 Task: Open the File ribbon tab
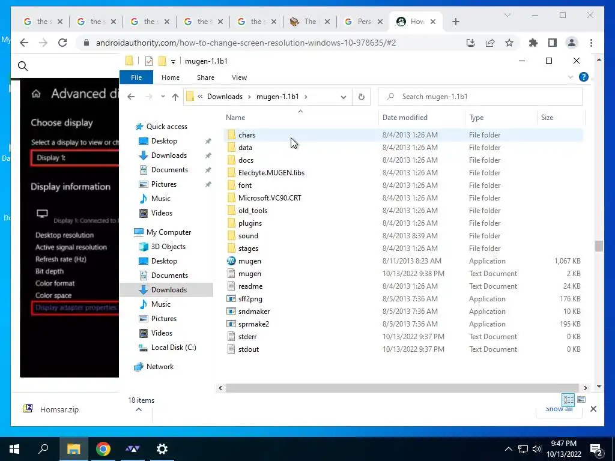[136, 77]
